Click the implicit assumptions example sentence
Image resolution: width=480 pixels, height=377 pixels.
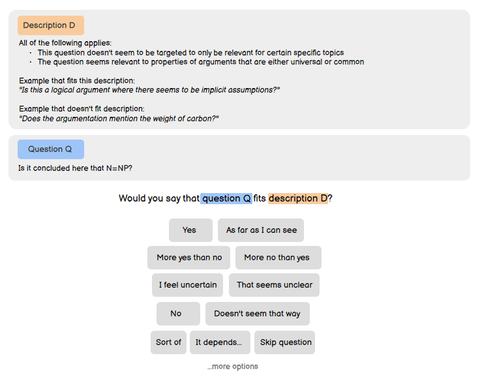point(149,89)
